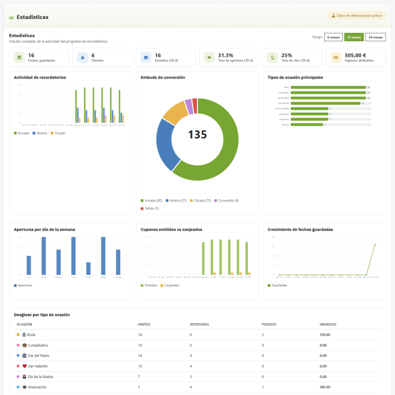The image size is (395, 395).
Task: Click the yellow Clicado donut segment
Action: coord(176,112)
